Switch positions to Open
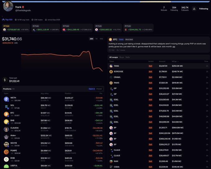The image size is (211, 169). [x=92, y=89]
